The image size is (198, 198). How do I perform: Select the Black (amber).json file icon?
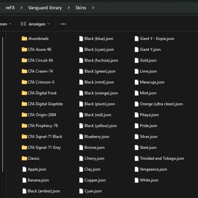click(24, 191)
